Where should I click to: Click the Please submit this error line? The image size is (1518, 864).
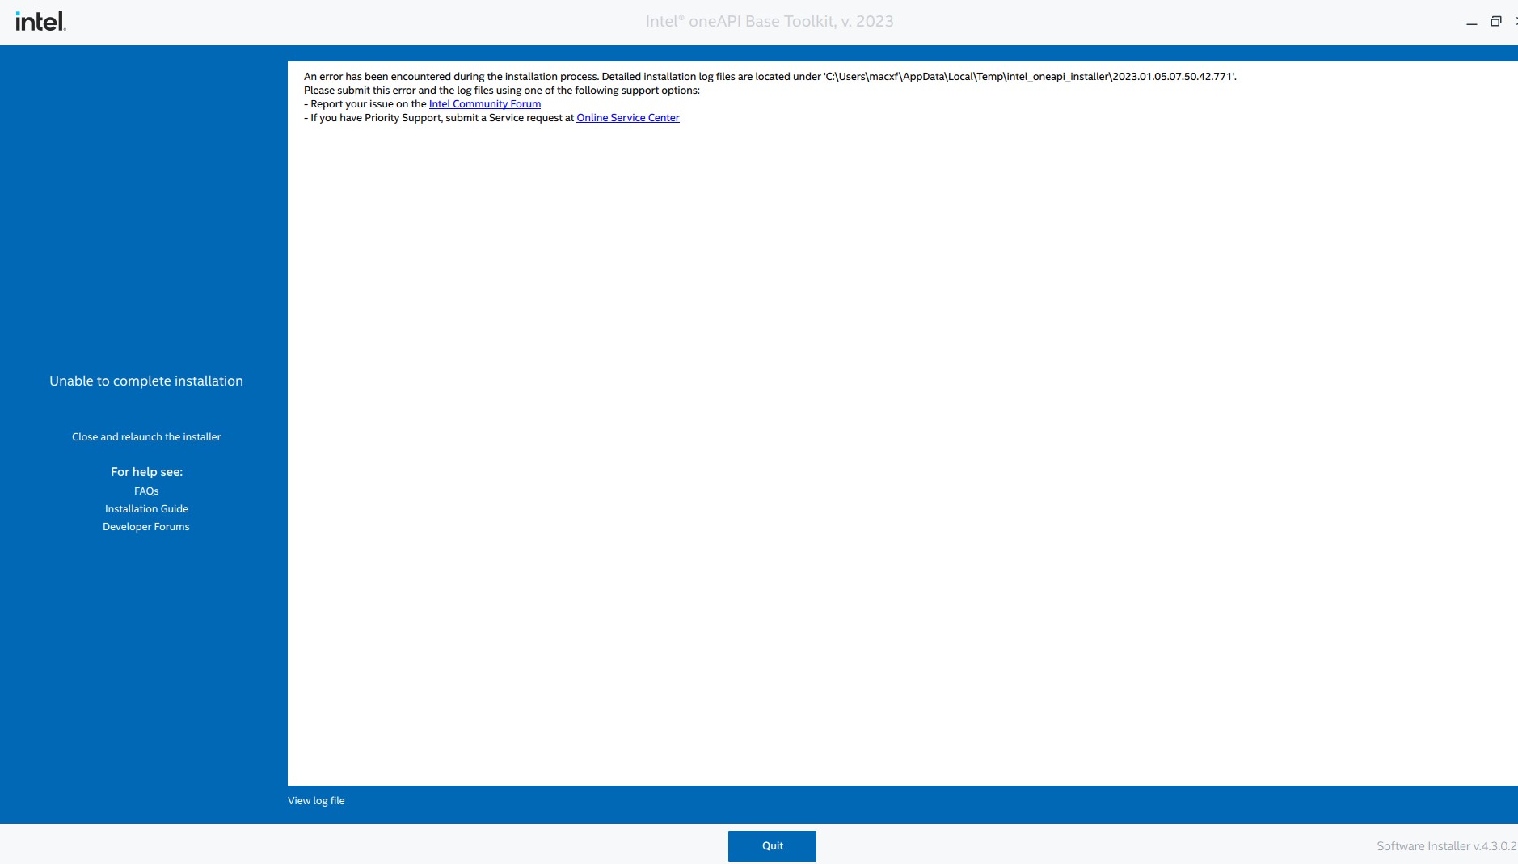(x=501, y=91)
